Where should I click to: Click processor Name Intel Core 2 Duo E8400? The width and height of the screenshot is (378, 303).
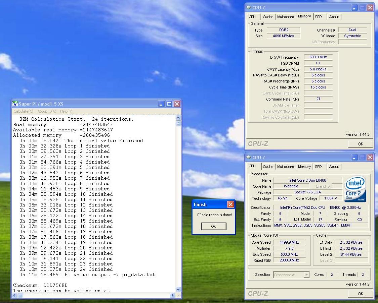tap(307, 180)
